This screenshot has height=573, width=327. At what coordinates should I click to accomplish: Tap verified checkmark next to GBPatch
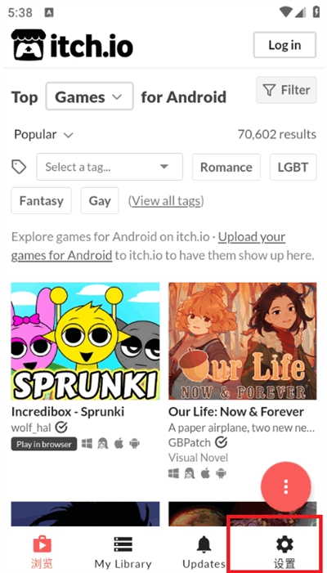[221, 442]
